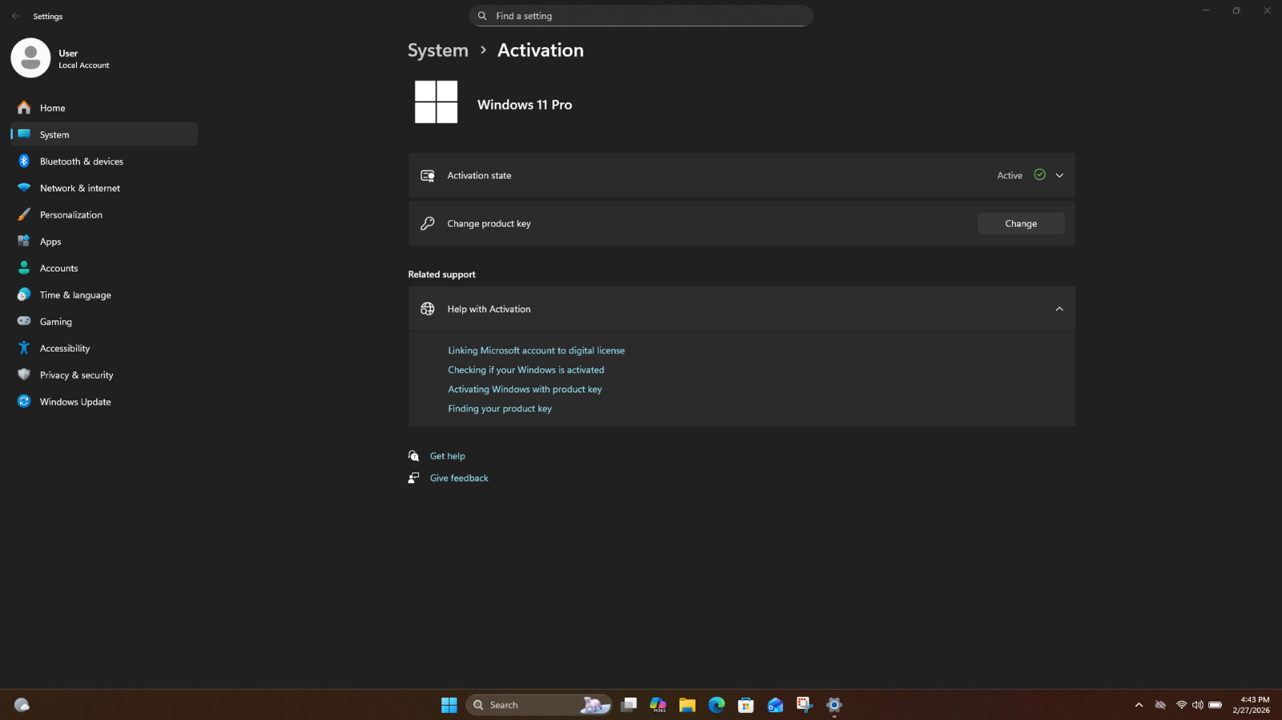Click the Get help link
Screen dimensions: 1282x720
click(x=447, y=456)
